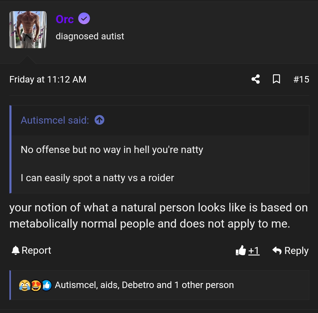This screenshot has width=318, height=313.
Task: Open the Orc username link
Action: point(64,19)
